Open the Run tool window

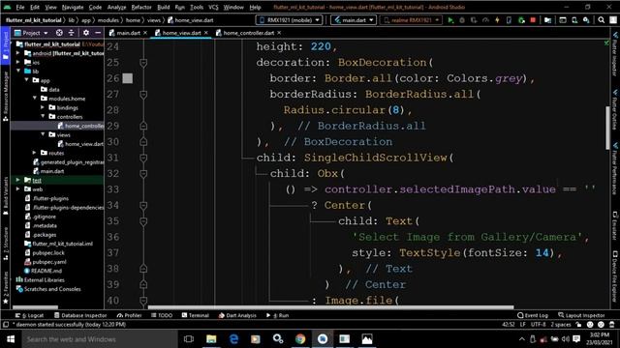278,315
